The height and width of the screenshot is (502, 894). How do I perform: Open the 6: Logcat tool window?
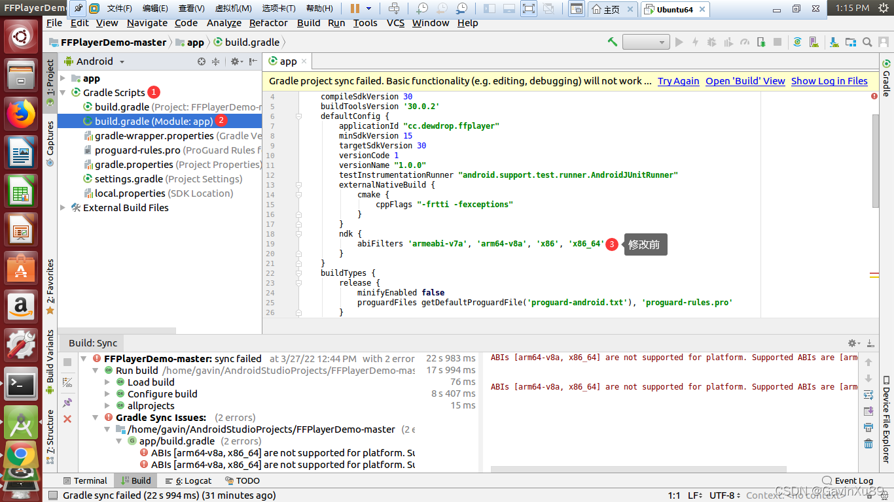coord(188,480)
